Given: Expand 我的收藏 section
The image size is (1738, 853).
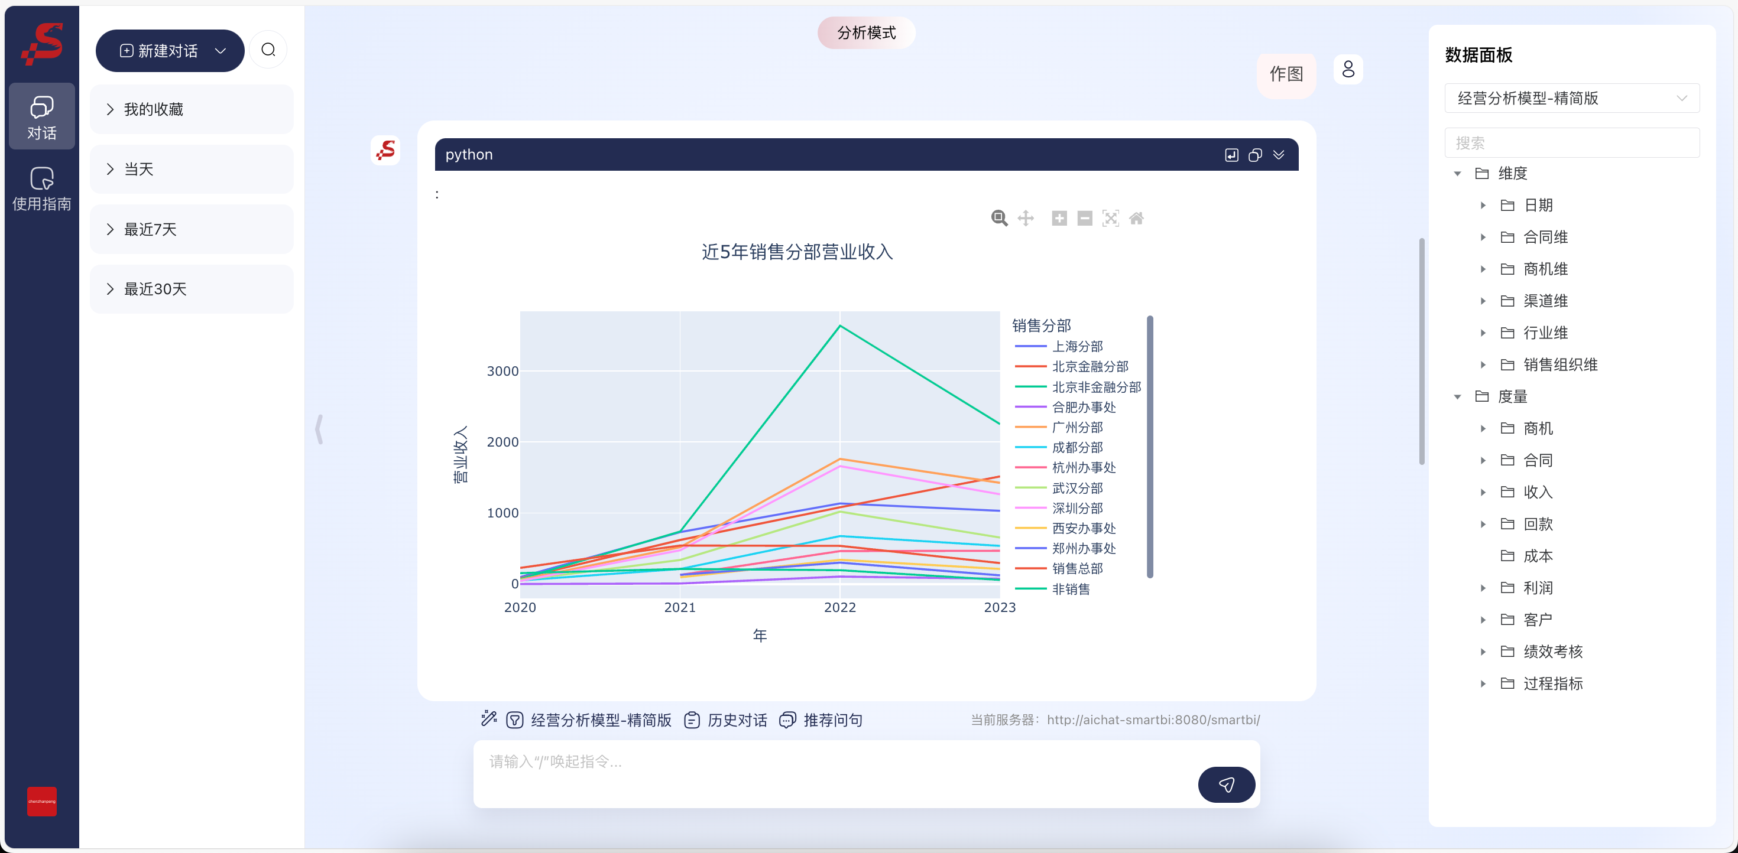Looking at the screenshot, I should (x=192, y=109).
